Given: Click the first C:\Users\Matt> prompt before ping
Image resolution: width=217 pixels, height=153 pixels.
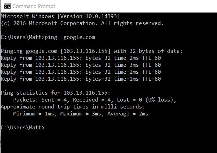Looking at the screenshot, I should coord(22,37).
